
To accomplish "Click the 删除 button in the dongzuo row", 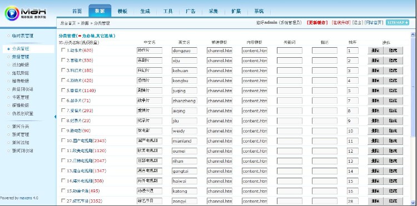I will click(375, 51).
